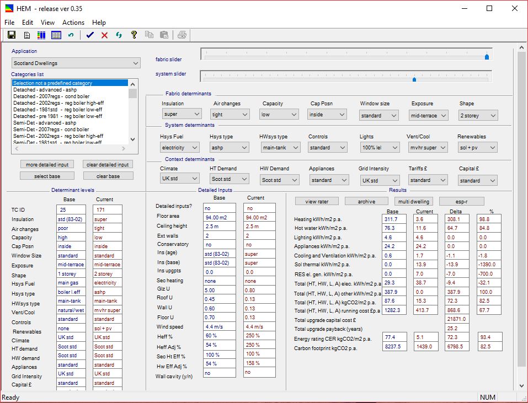Click the red X toolbar icon
This screenshot has width=528, height=403.
[104, 35]
